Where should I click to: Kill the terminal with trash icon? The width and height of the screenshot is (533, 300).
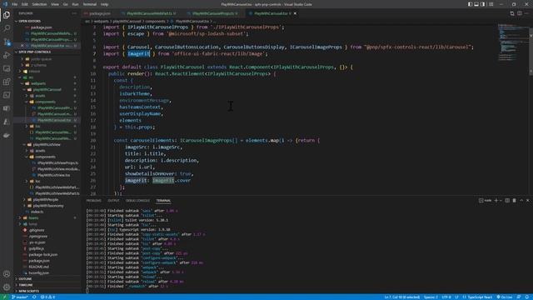[x=515, y=201]
